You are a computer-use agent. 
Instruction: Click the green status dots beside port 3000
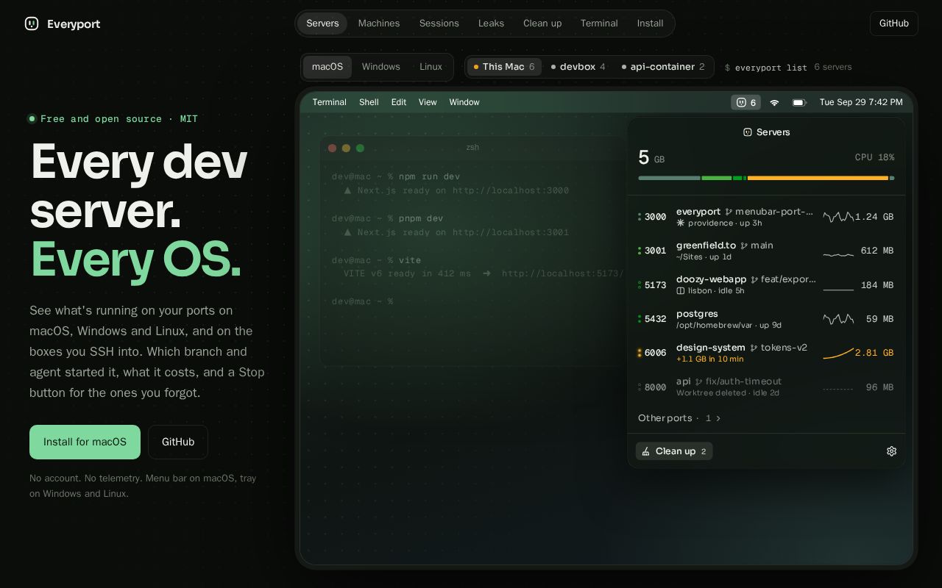(640, 217)
